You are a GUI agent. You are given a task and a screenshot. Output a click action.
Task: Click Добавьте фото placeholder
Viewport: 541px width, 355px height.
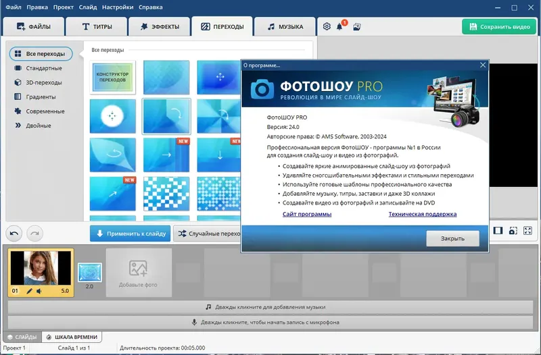[x=139, y=273]
